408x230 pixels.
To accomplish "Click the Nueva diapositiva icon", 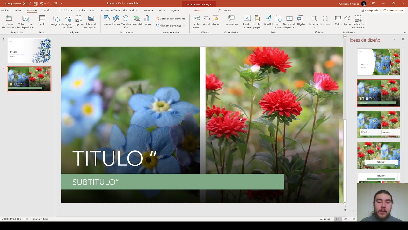I will [9, 19].
